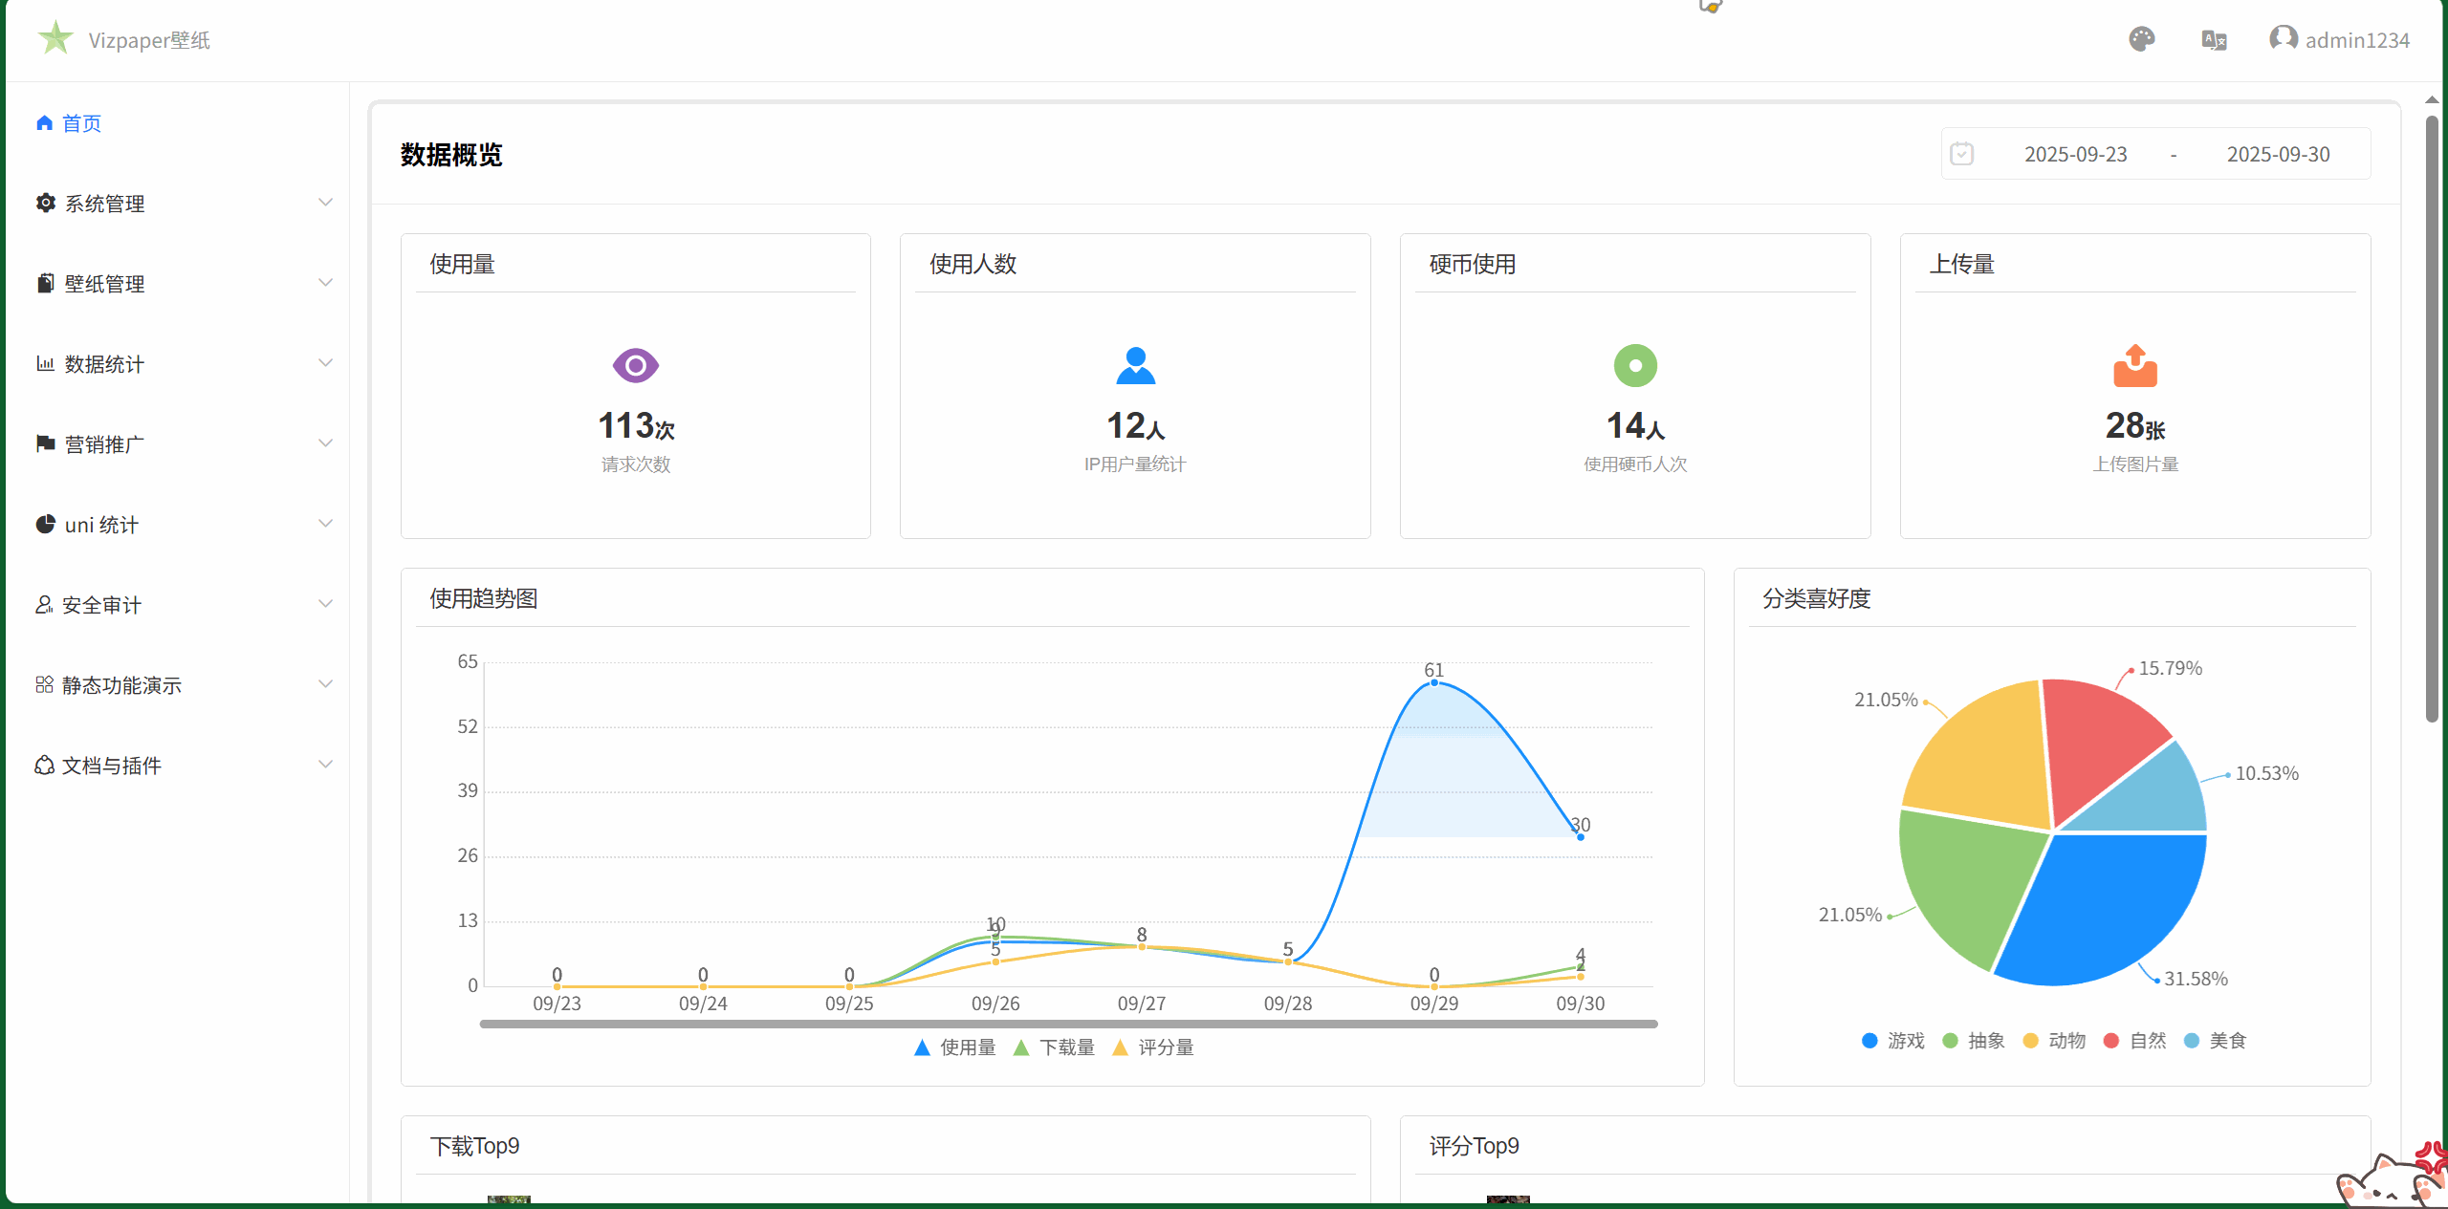Click the purple eye usage icon
This screenshot has width=2448, height=1209.
tap(635, 365)
